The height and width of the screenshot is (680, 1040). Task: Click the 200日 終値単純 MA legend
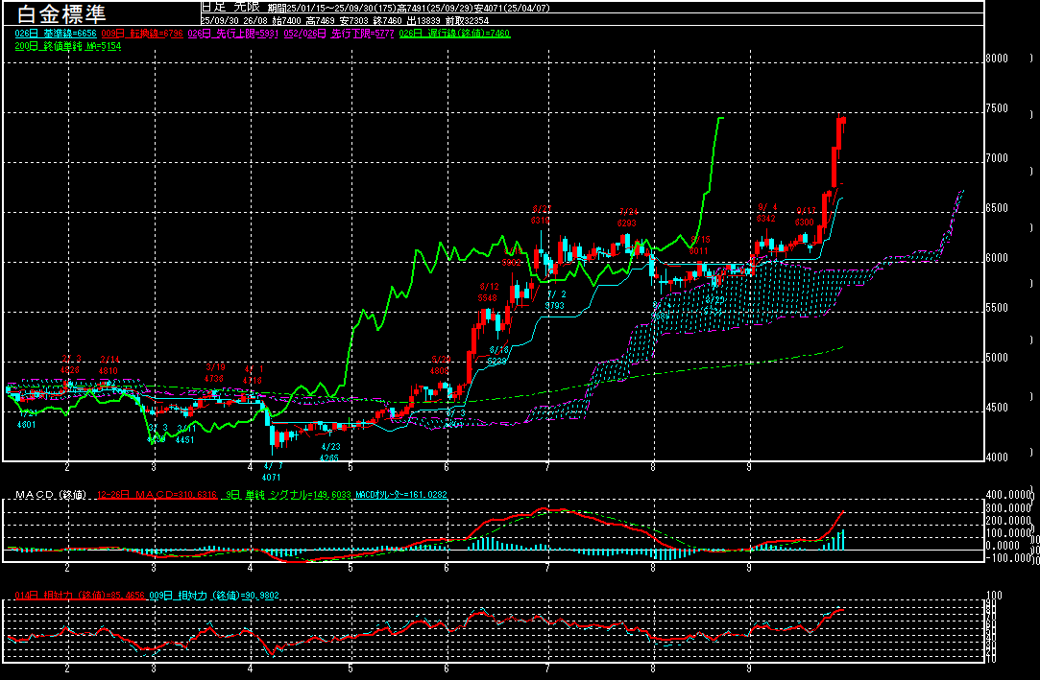67,46
